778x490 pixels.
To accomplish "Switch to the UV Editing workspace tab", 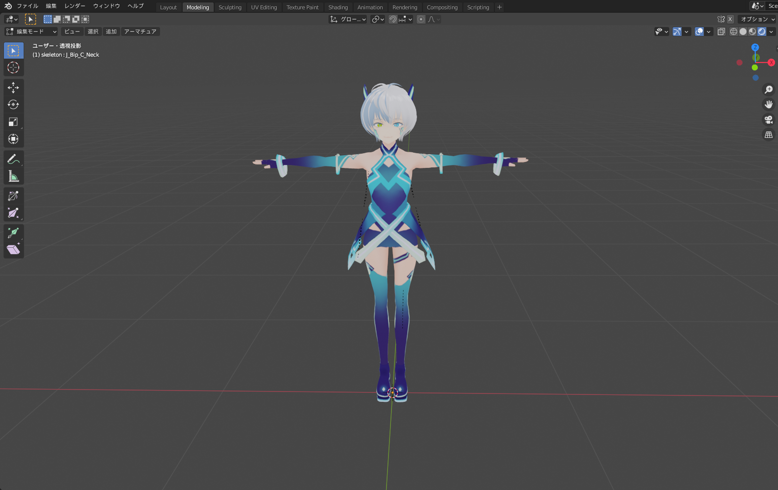I will click(x=264, y=7).
